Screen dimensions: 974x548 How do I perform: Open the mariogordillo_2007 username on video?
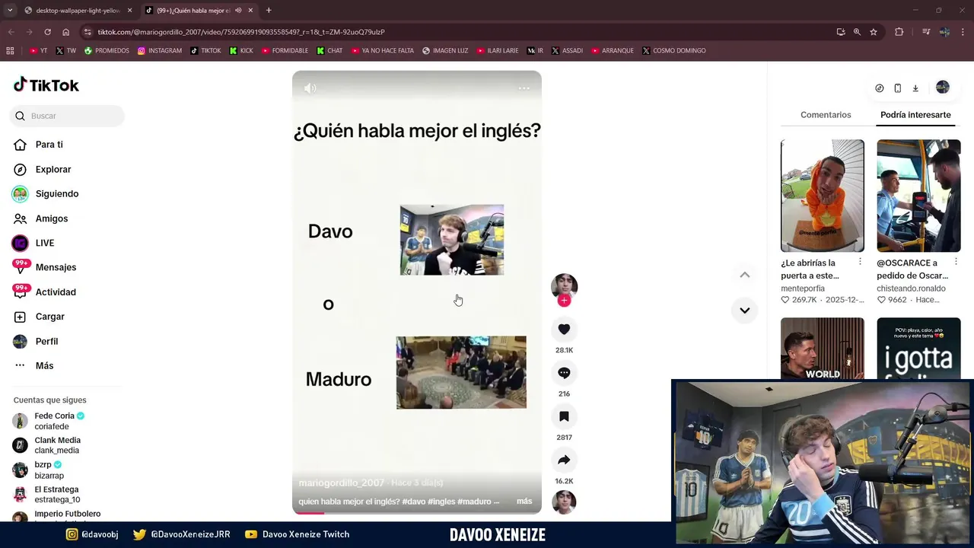pyautogui.click(x=342, y=483)
